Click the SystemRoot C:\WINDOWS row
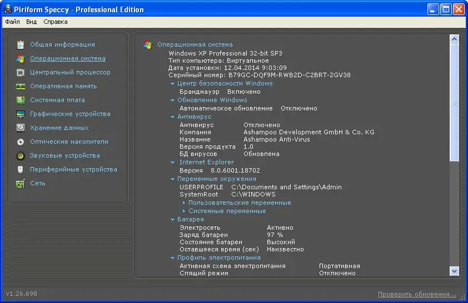The image size is (468, 303). pyautogui.click(x=227, y=194)
